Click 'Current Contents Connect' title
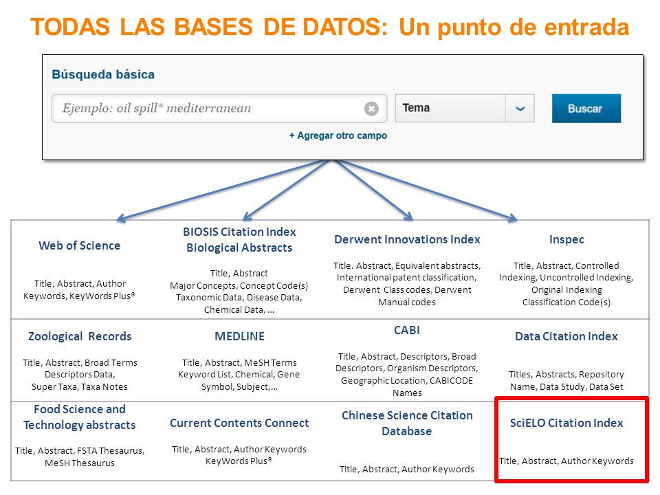The height and width of the screenshot is (495, 660). click(x=239, y=423)
